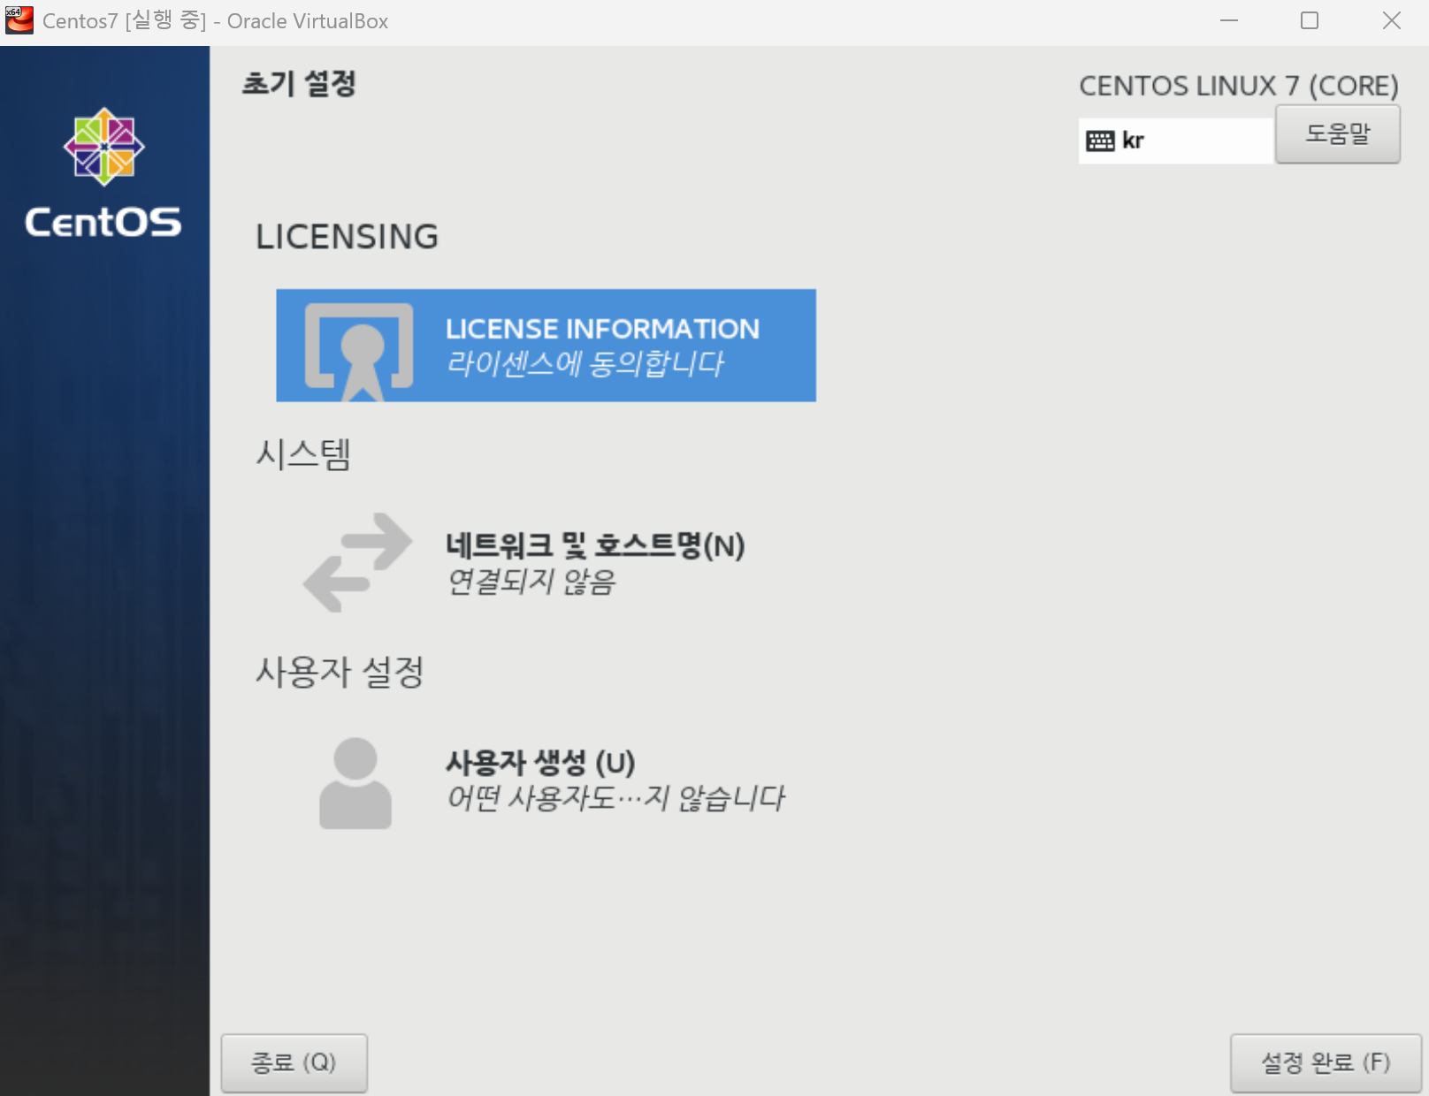This screenshot has height=1096, width=1429.
Task: Click the network arrows icon
Action: click(x=357, y=562)
